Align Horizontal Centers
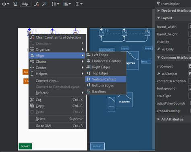This screenshot has height=152, width=191. click(x=106, y=61)
